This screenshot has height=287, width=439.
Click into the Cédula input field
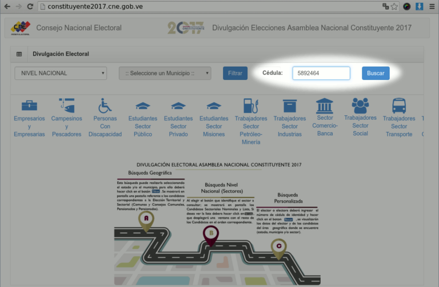point(321,73)
